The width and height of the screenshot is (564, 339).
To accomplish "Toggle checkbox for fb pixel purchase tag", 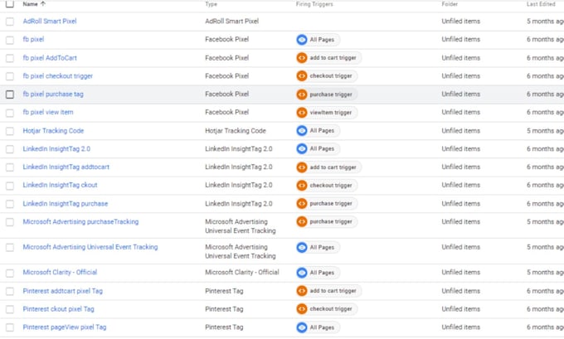I will (10, 94).
